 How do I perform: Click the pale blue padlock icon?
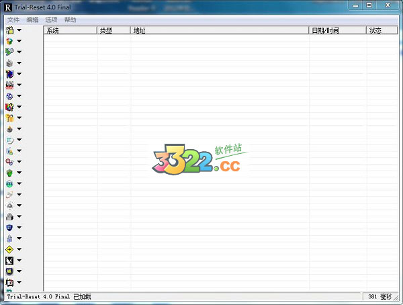(9, 238)
